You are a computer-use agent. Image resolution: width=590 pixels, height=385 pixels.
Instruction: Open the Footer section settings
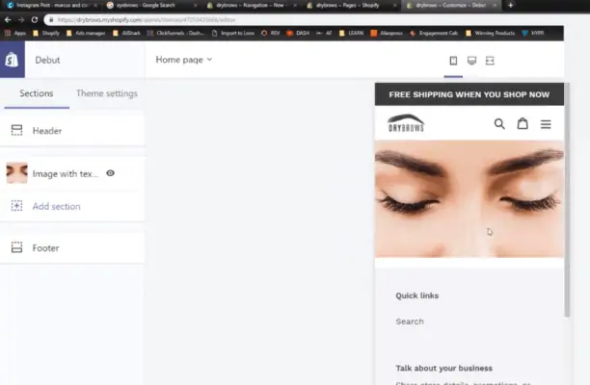pos(72,248)
